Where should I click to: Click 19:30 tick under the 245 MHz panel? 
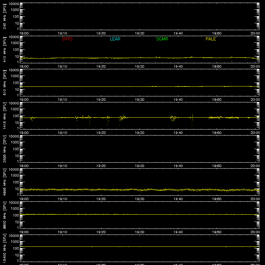point(139,33)
